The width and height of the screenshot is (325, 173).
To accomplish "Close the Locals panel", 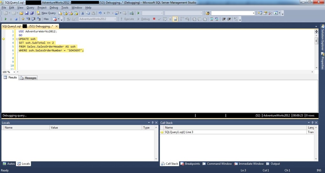I will point(156,123).
